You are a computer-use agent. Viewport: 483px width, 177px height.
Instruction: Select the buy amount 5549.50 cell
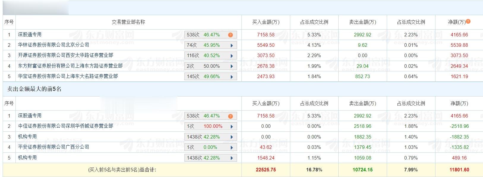(266, 45)
